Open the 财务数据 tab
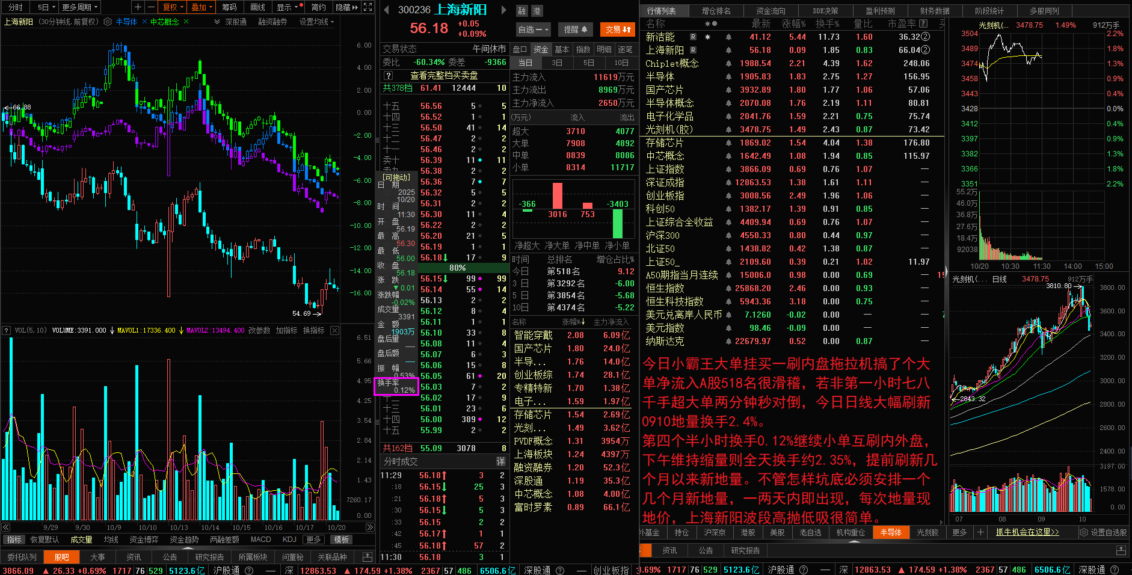Screen dimensions: 1132x575 click(x=935, y=11)
